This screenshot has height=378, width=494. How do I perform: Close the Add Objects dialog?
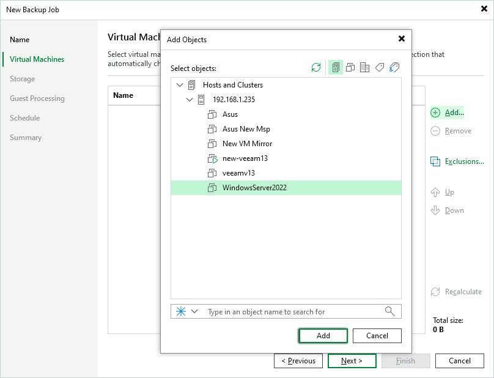point(402,39)
